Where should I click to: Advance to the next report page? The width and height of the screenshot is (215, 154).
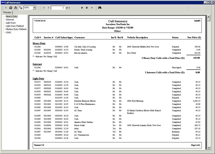point(82,8)
